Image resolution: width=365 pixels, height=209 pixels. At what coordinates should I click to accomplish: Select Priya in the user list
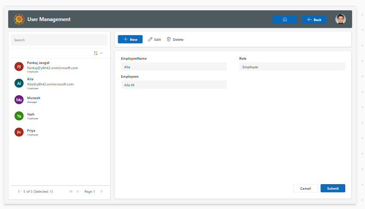[59, 132]
